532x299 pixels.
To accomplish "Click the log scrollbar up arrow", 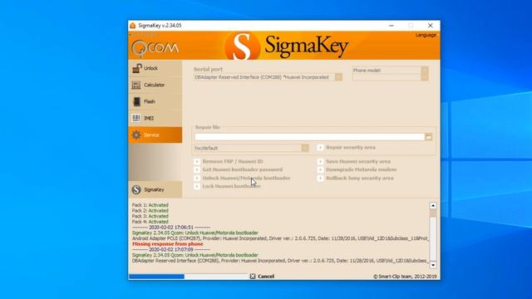I will 433,205.
